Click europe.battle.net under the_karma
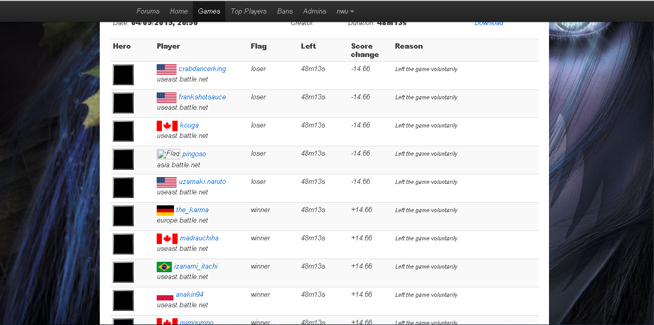654x325 pixels. click(x=182, y=220)
